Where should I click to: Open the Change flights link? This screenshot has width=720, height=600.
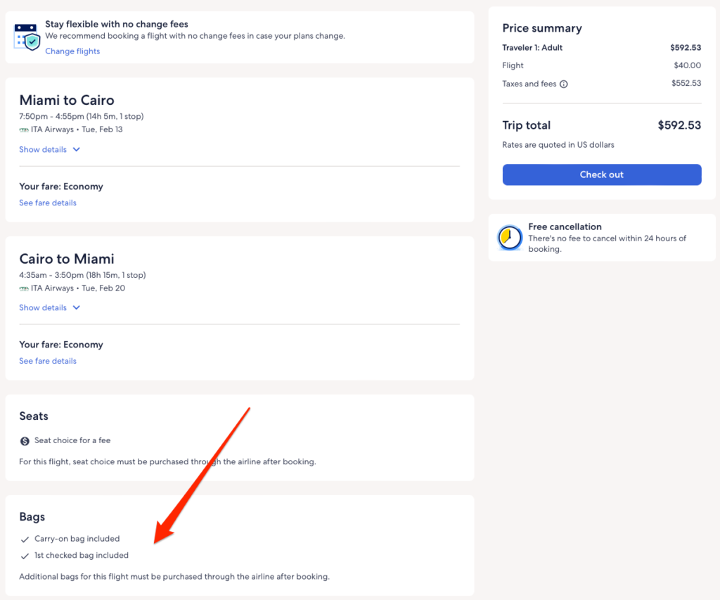[x=72, y=51]
